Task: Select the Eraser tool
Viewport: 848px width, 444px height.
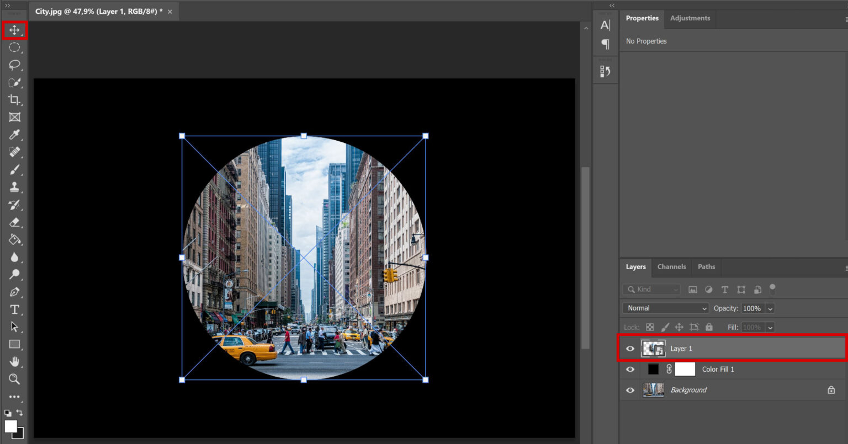Action: pos(15,222)
